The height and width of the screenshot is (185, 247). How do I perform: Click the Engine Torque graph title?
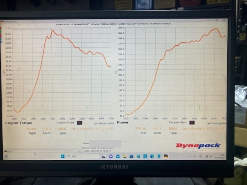[18, 123]
